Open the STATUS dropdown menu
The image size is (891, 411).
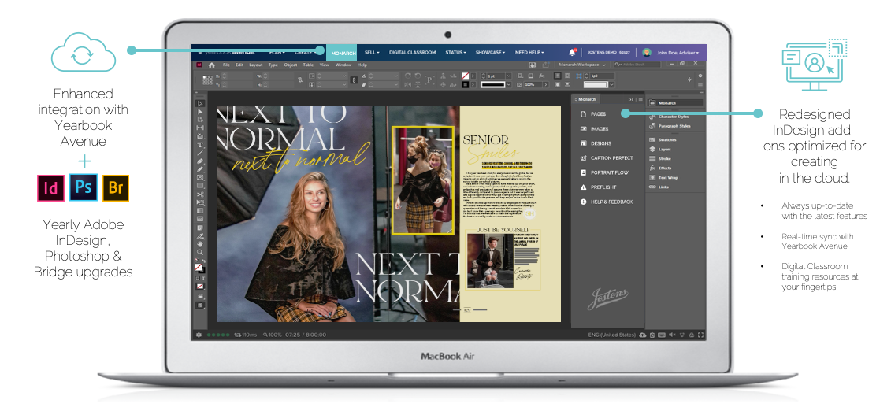click(455, 52)
